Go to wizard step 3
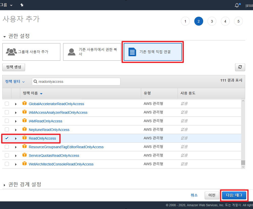This screenshot has height=209, width=253. (x=212, y=21)
